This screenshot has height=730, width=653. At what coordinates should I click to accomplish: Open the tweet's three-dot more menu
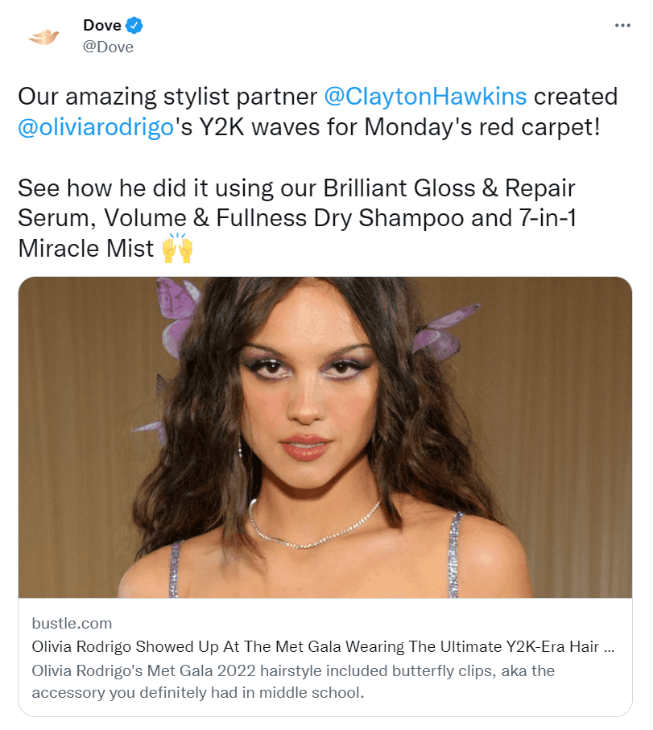622,26
